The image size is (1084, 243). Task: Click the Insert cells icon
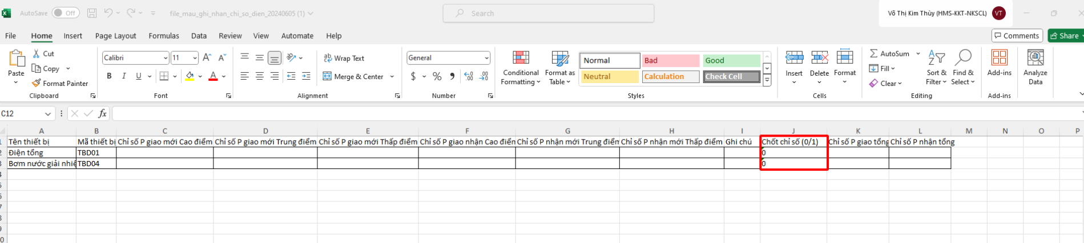[794, 58]
